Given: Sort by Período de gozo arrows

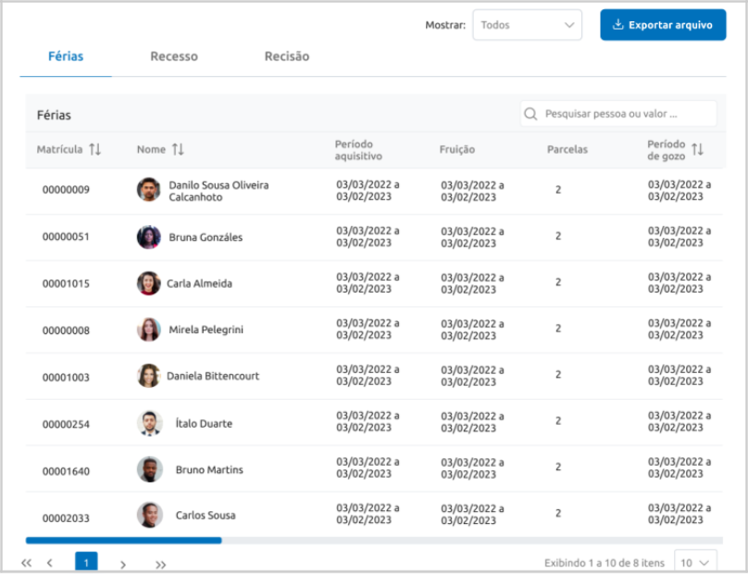Looking at the screenshot, I should tap(697, 149).
